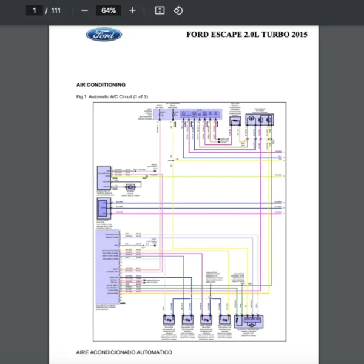Viewport: 364px width, 364px height.
Task: Click the AIR CONDITIONING heading
Action: click(x=101, y=85)
